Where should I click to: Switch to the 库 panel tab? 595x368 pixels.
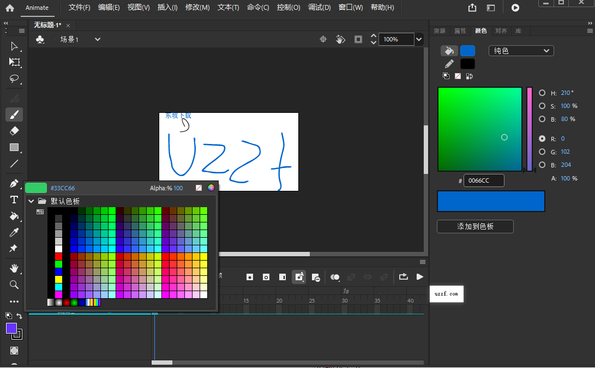(x=519, y=31)
